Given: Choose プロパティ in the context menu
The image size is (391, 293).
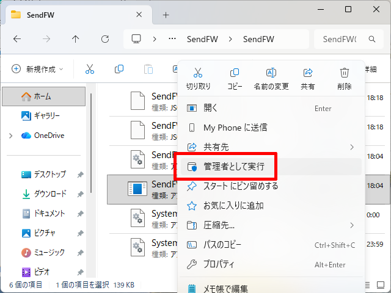Looking at the screenshot, I should [219, 264].
